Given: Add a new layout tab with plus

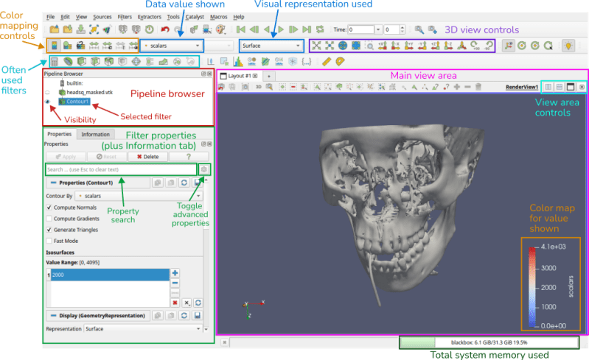Looking at the screenshot, I should [x=268, y=76].
